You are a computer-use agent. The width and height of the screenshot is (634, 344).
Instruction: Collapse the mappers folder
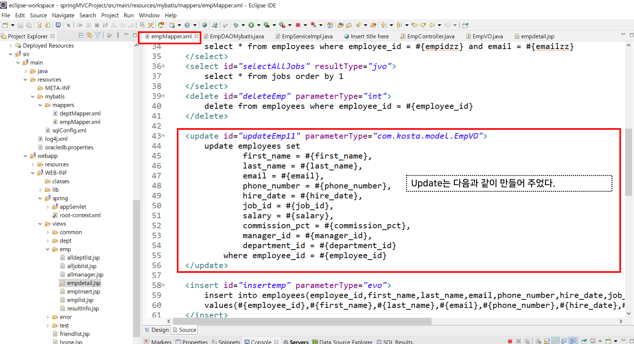[40, 105]
